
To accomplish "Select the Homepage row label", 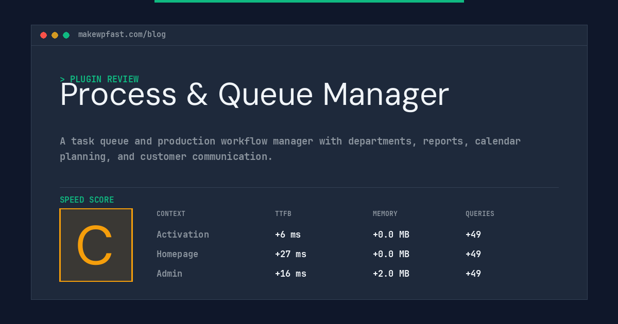I will [x=177, y=254].
